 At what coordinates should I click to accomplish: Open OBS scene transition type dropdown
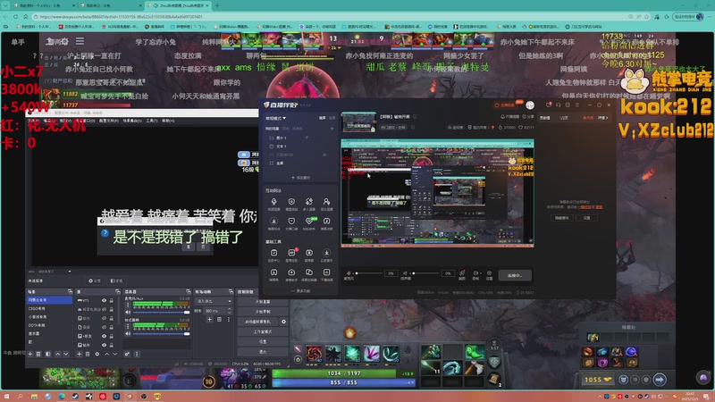(x=214, y=301)
